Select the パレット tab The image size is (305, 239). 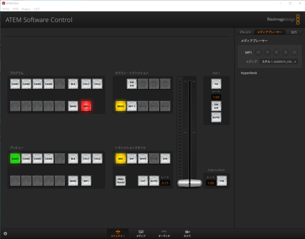coord(245,32)
